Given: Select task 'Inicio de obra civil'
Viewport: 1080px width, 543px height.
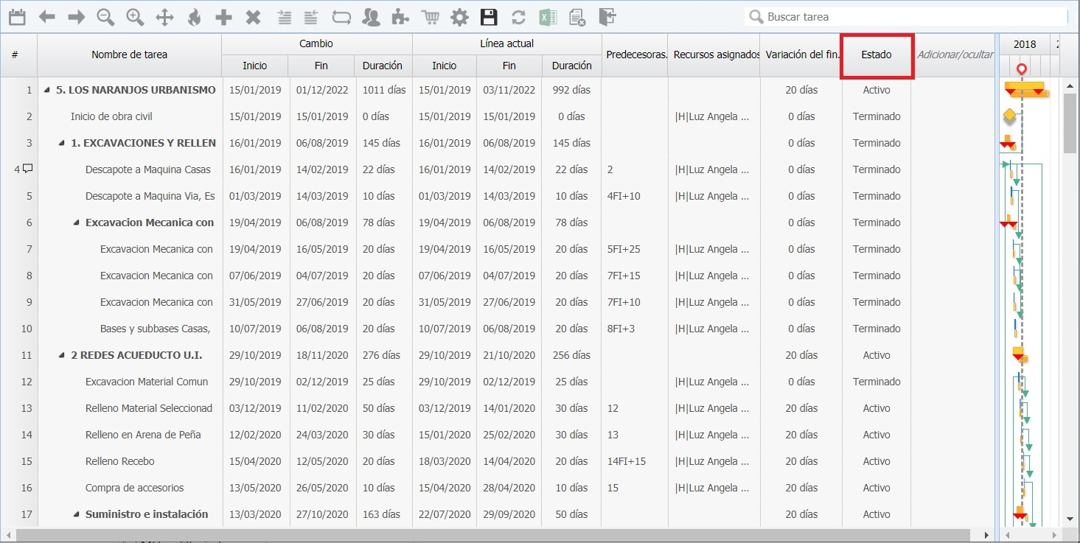Looking at the screenshot, I should [x=111, y=116].
